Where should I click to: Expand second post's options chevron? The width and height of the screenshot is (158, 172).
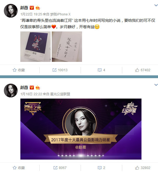[156, 85]
